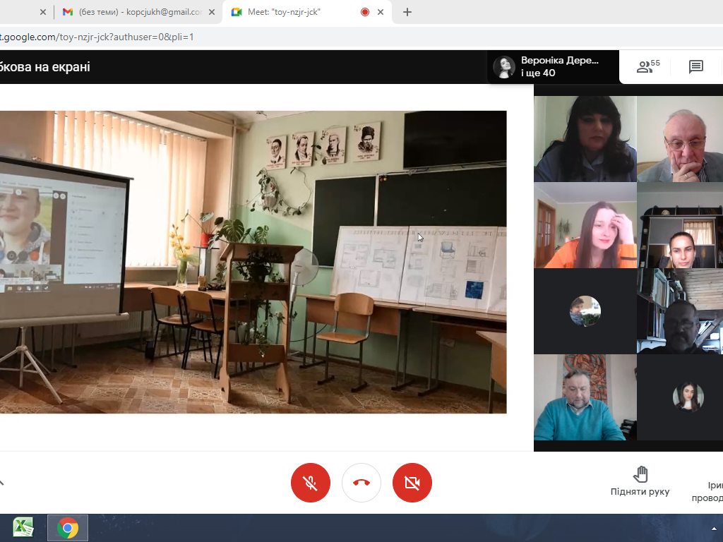This screenshot has width=723, height=542.
Task: Select the video tile with teal sweater
Action: [585, 397]
